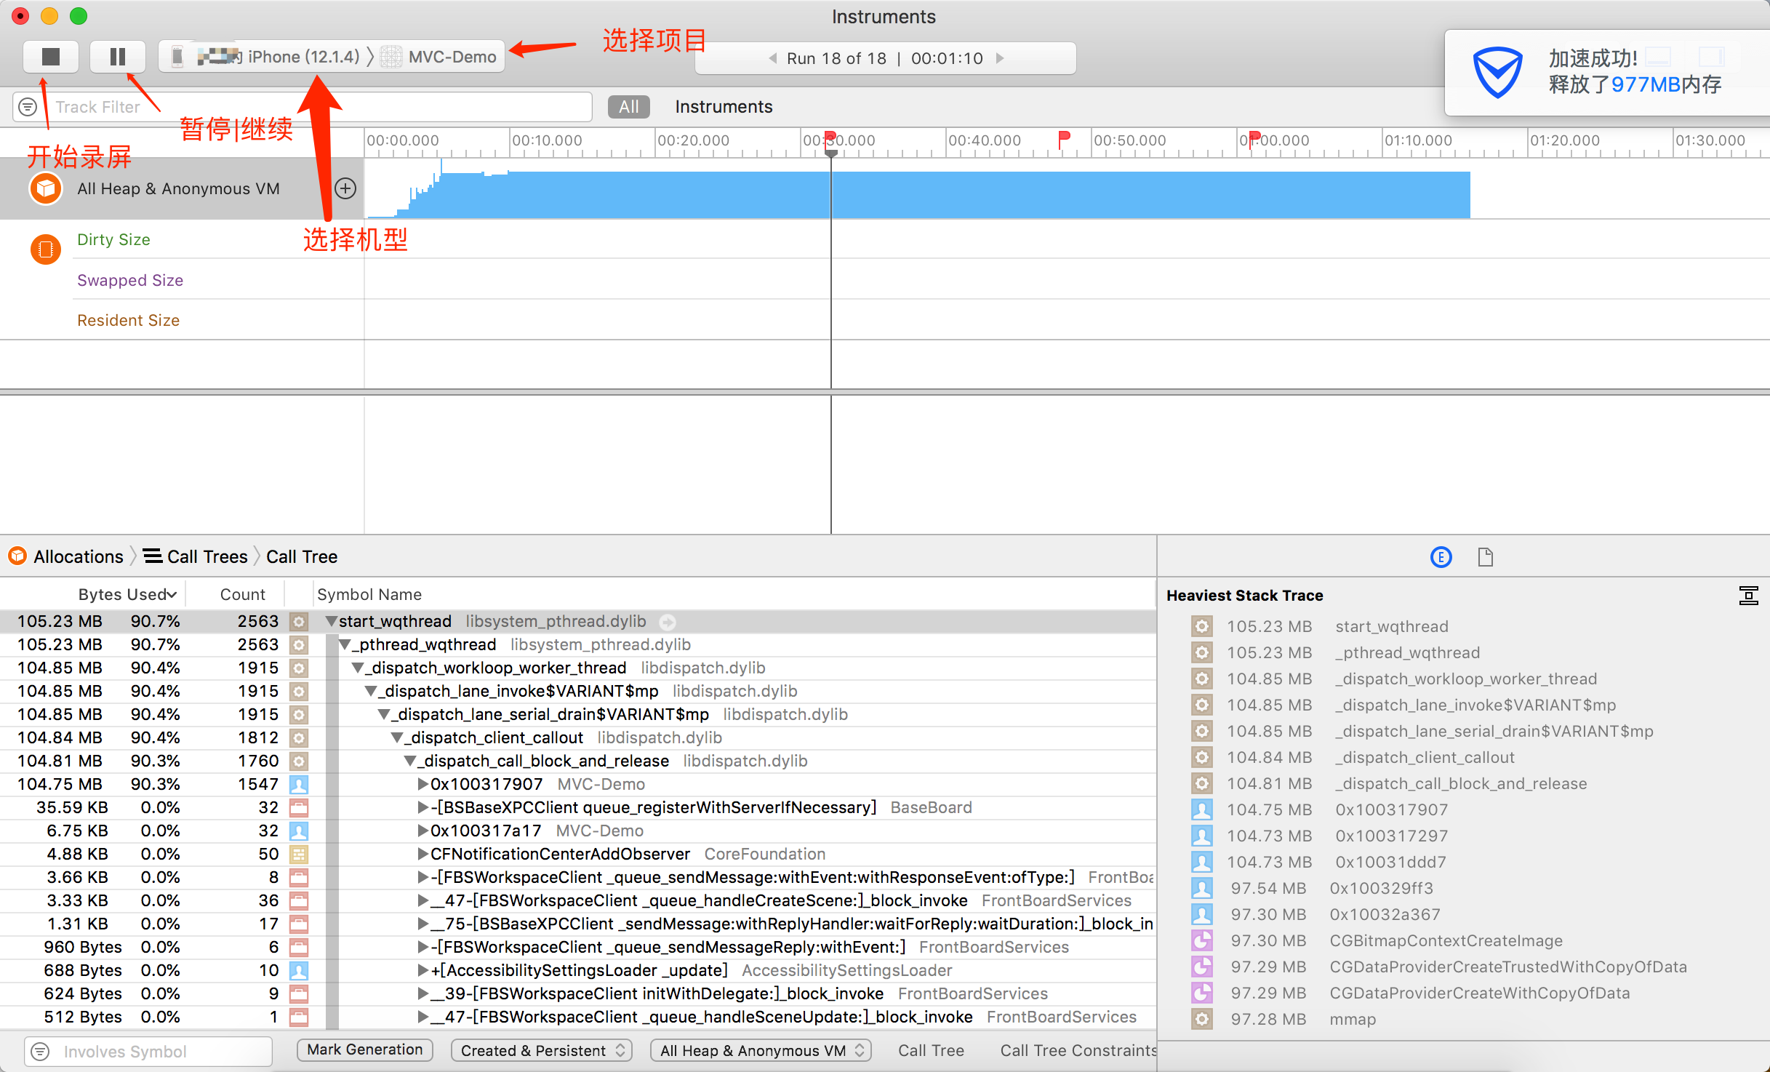Select CGBitmapContextCreateImage in heaviest stack trace

point(1446,941)
